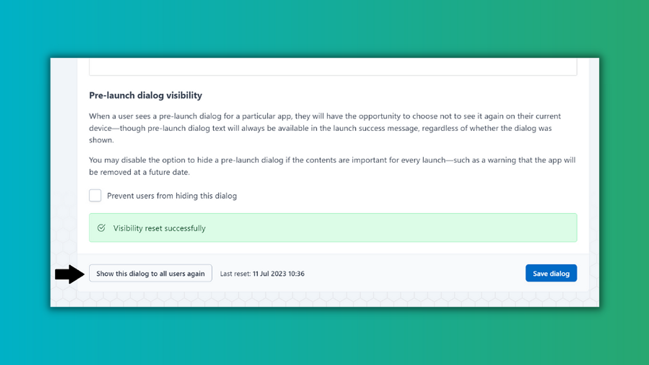Click the black arrow pointing at the button

tap(70, 274)
